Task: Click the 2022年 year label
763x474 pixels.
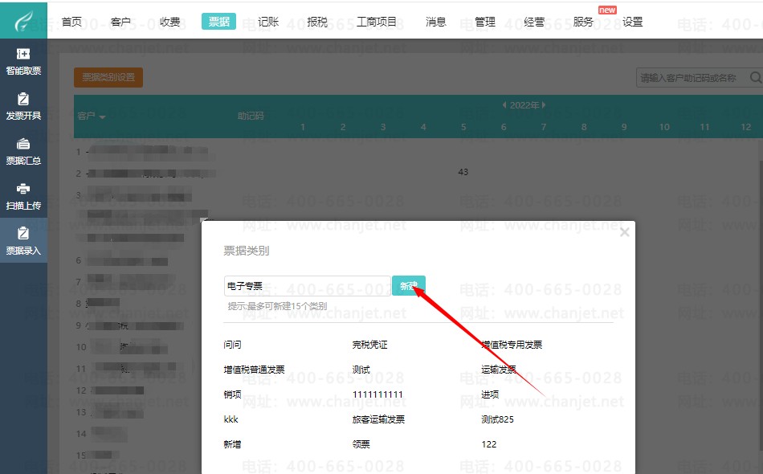Action: [x=524, y=105]
